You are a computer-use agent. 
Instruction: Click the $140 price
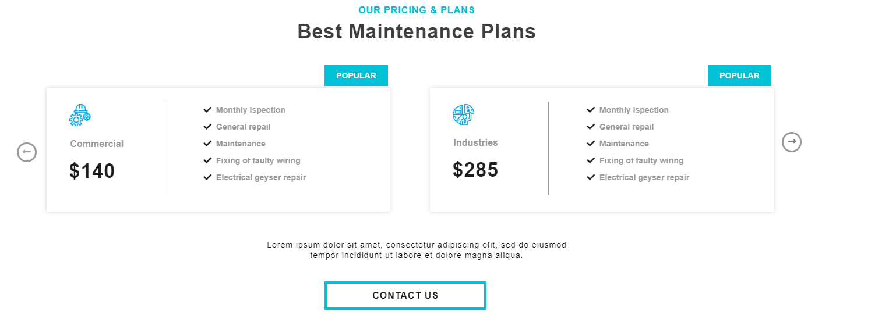click(92, 171)
